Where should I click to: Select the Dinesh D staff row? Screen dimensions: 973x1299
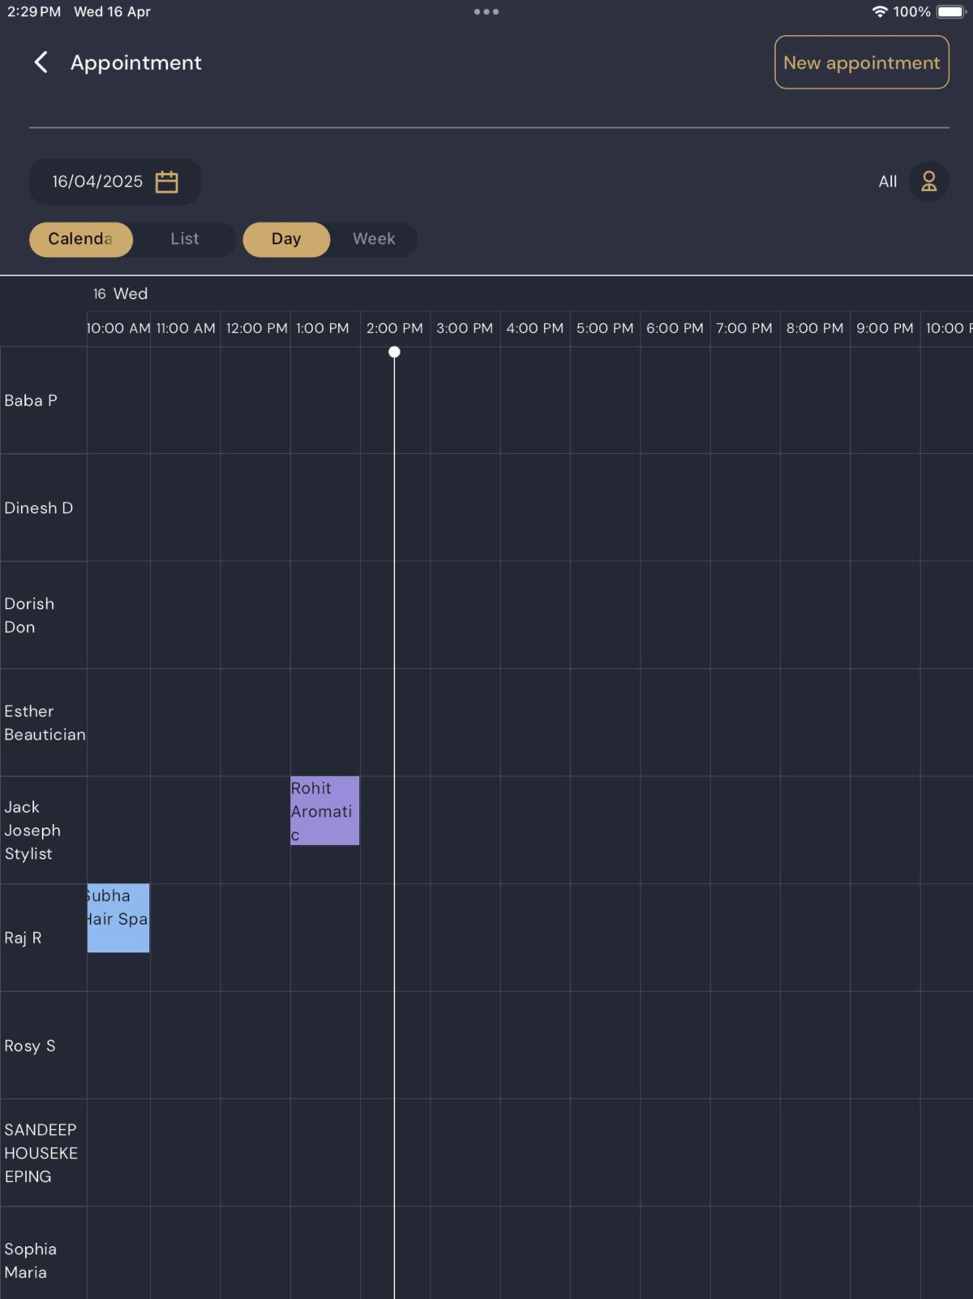click(x=43, y=507)
